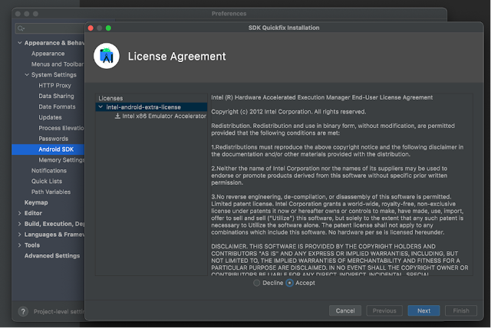Click the Android Studio logo icon
This screenshot has width=491, height=328.
(x=107, y=56)
